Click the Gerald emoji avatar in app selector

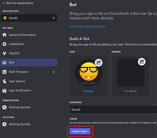click(x=5, y=18)
